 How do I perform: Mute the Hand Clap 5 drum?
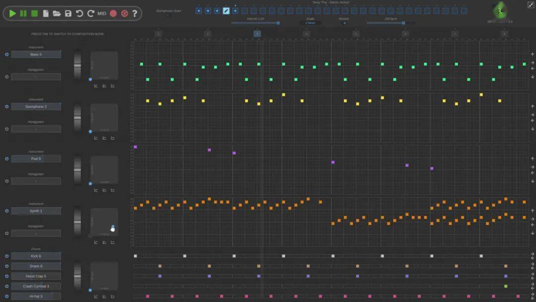[x=6, y=276]
